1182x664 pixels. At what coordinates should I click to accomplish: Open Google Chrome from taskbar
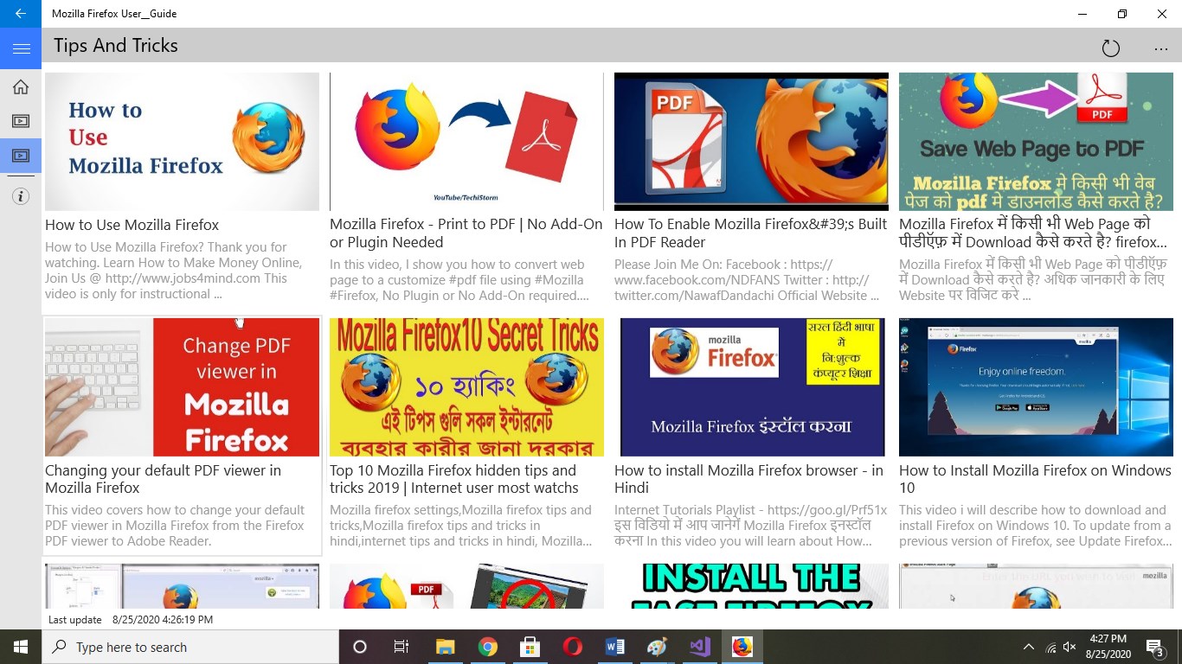[487, 647]
